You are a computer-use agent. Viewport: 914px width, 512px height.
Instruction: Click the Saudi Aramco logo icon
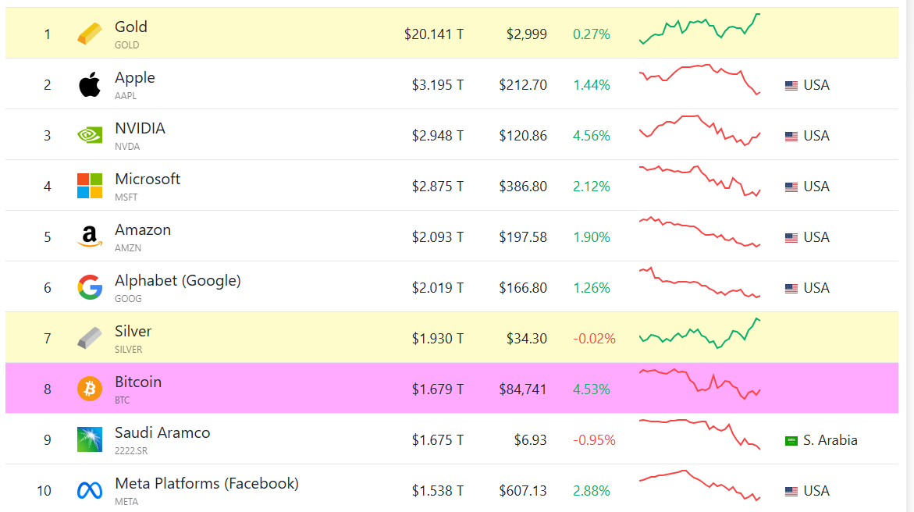pos(90,439)
